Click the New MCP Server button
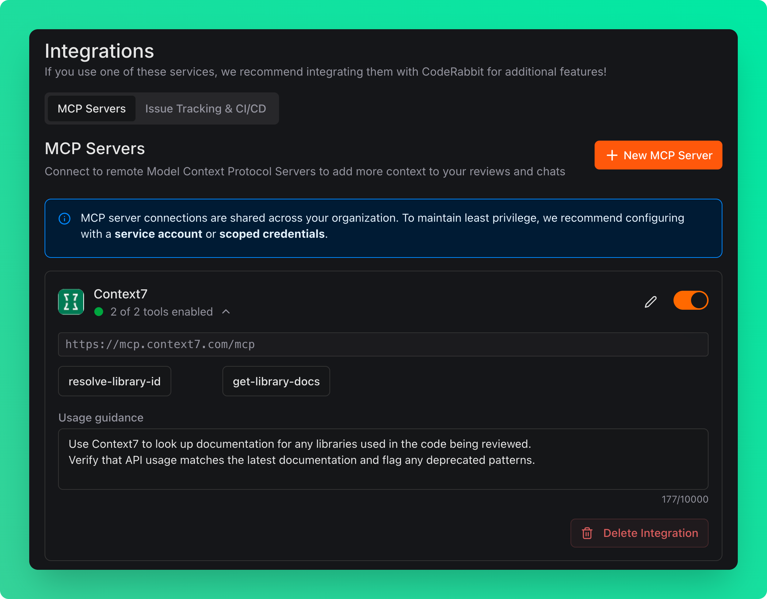The height and width of the screenshot is (599, 767). (x=658, y=155)
